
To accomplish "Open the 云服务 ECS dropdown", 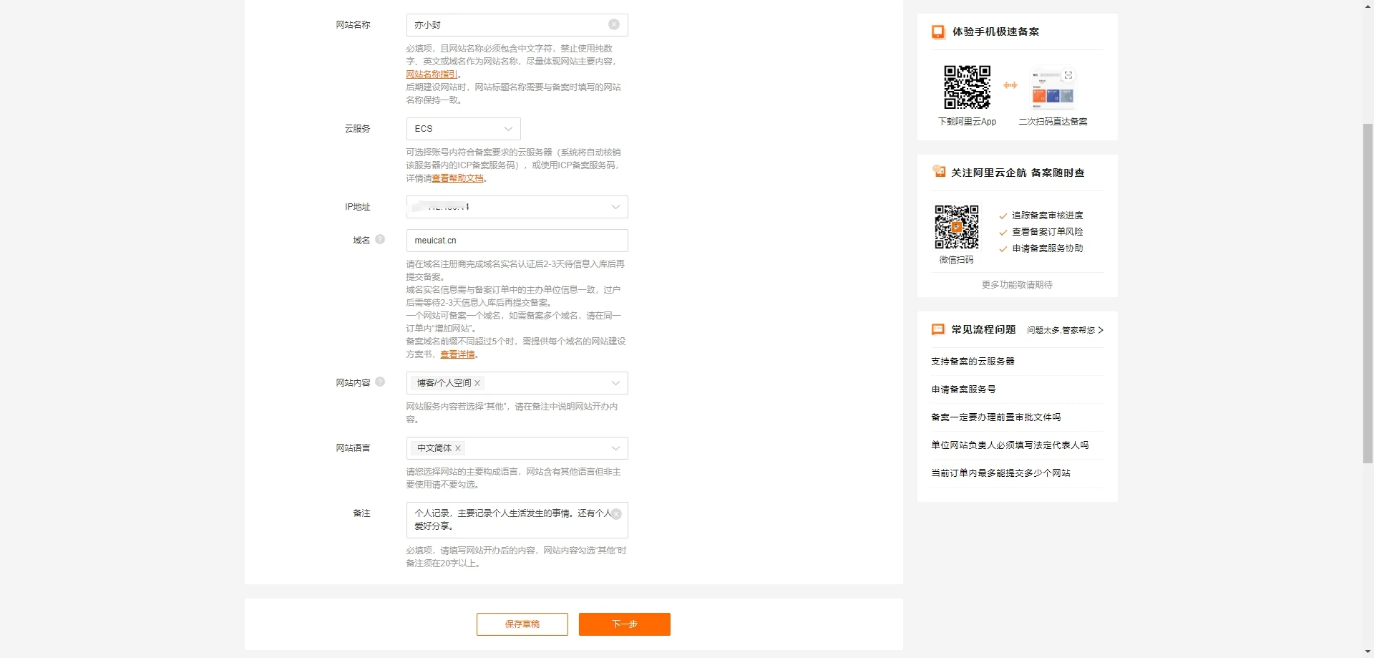I will click(463, 129).
